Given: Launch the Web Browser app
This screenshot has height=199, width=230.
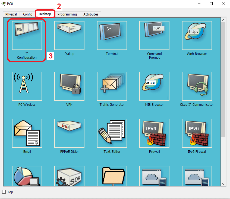Looking at the screenshot, I should [197, 36].
